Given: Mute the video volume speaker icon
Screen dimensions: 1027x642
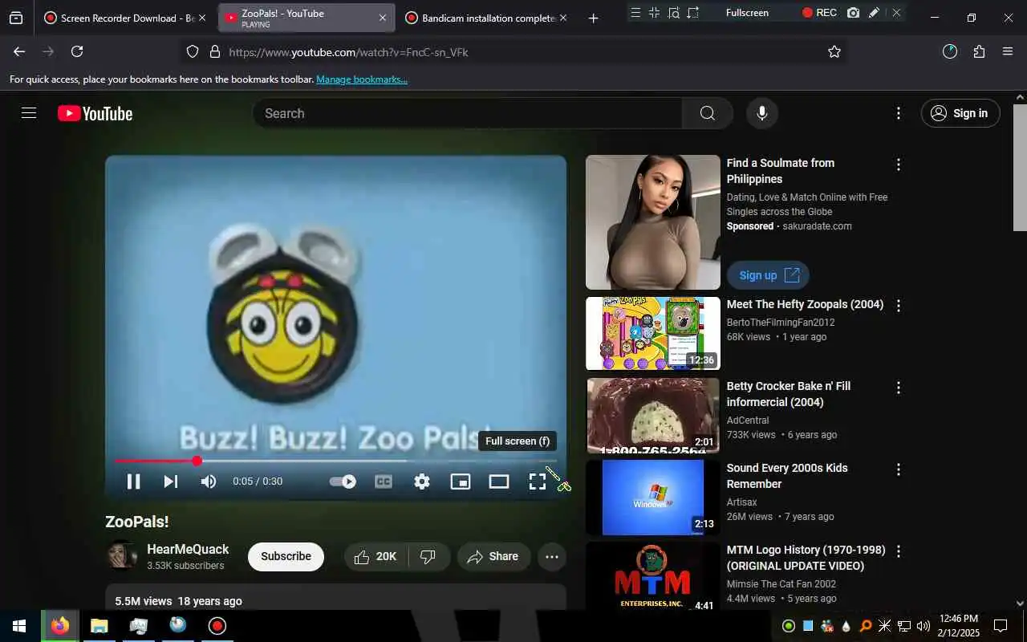Looking at the screenshot, I should (x=209, y=481).
